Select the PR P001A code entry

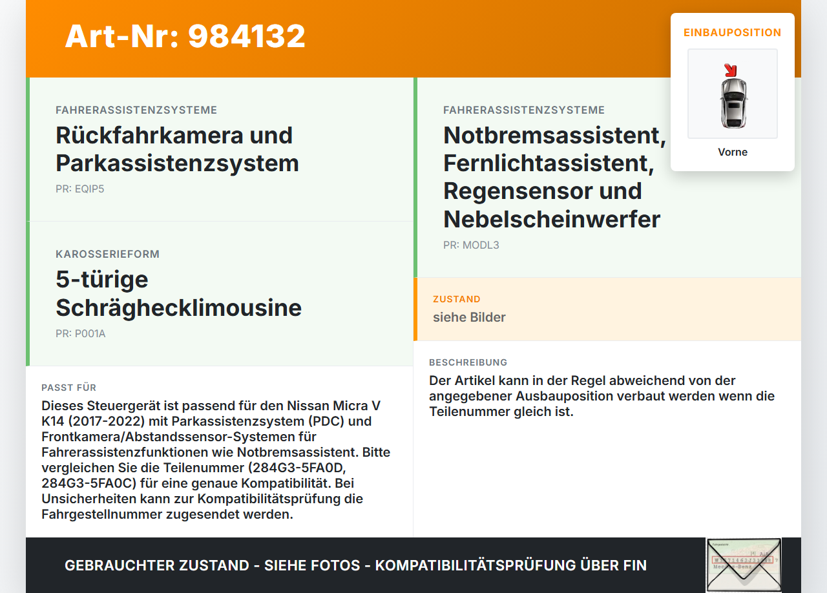coord(80,333)
